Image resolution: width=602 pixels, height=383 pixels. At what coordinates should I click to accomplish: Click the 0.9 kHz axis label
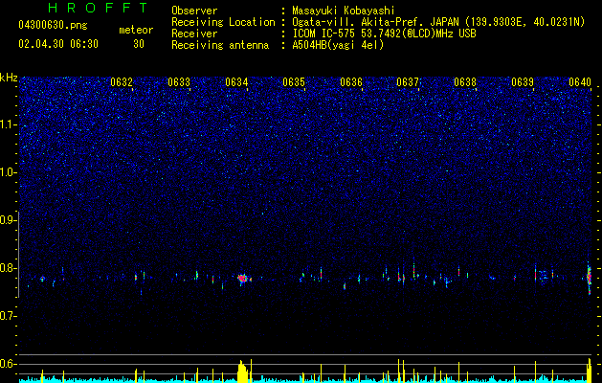pos(9,220)
